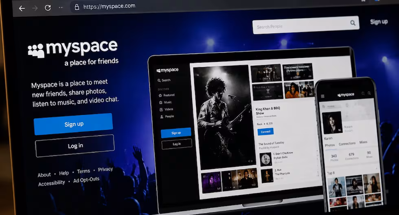Click the hamburger menu icon on phone

[x=322, y=96]
